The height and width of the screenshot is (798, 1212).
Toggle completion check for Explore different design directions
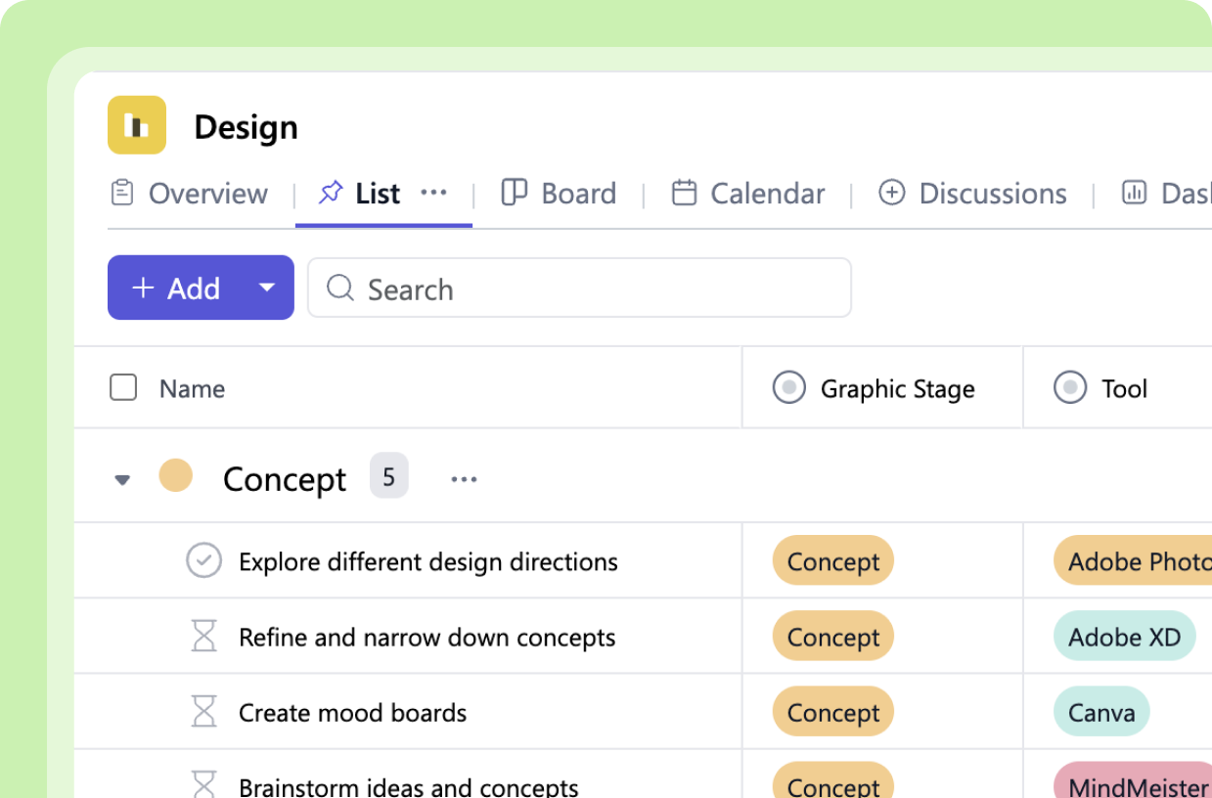tap(203, 561)
